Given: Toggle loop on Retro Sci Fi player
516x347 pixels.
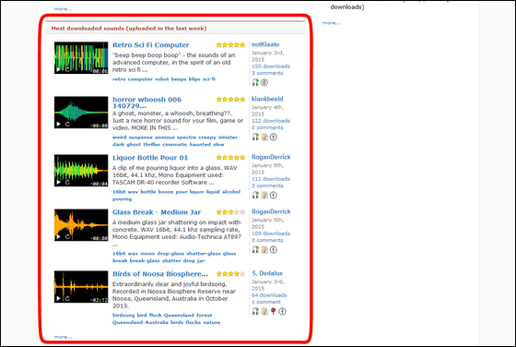Looking at the screenshot, I should click(67, 69).
